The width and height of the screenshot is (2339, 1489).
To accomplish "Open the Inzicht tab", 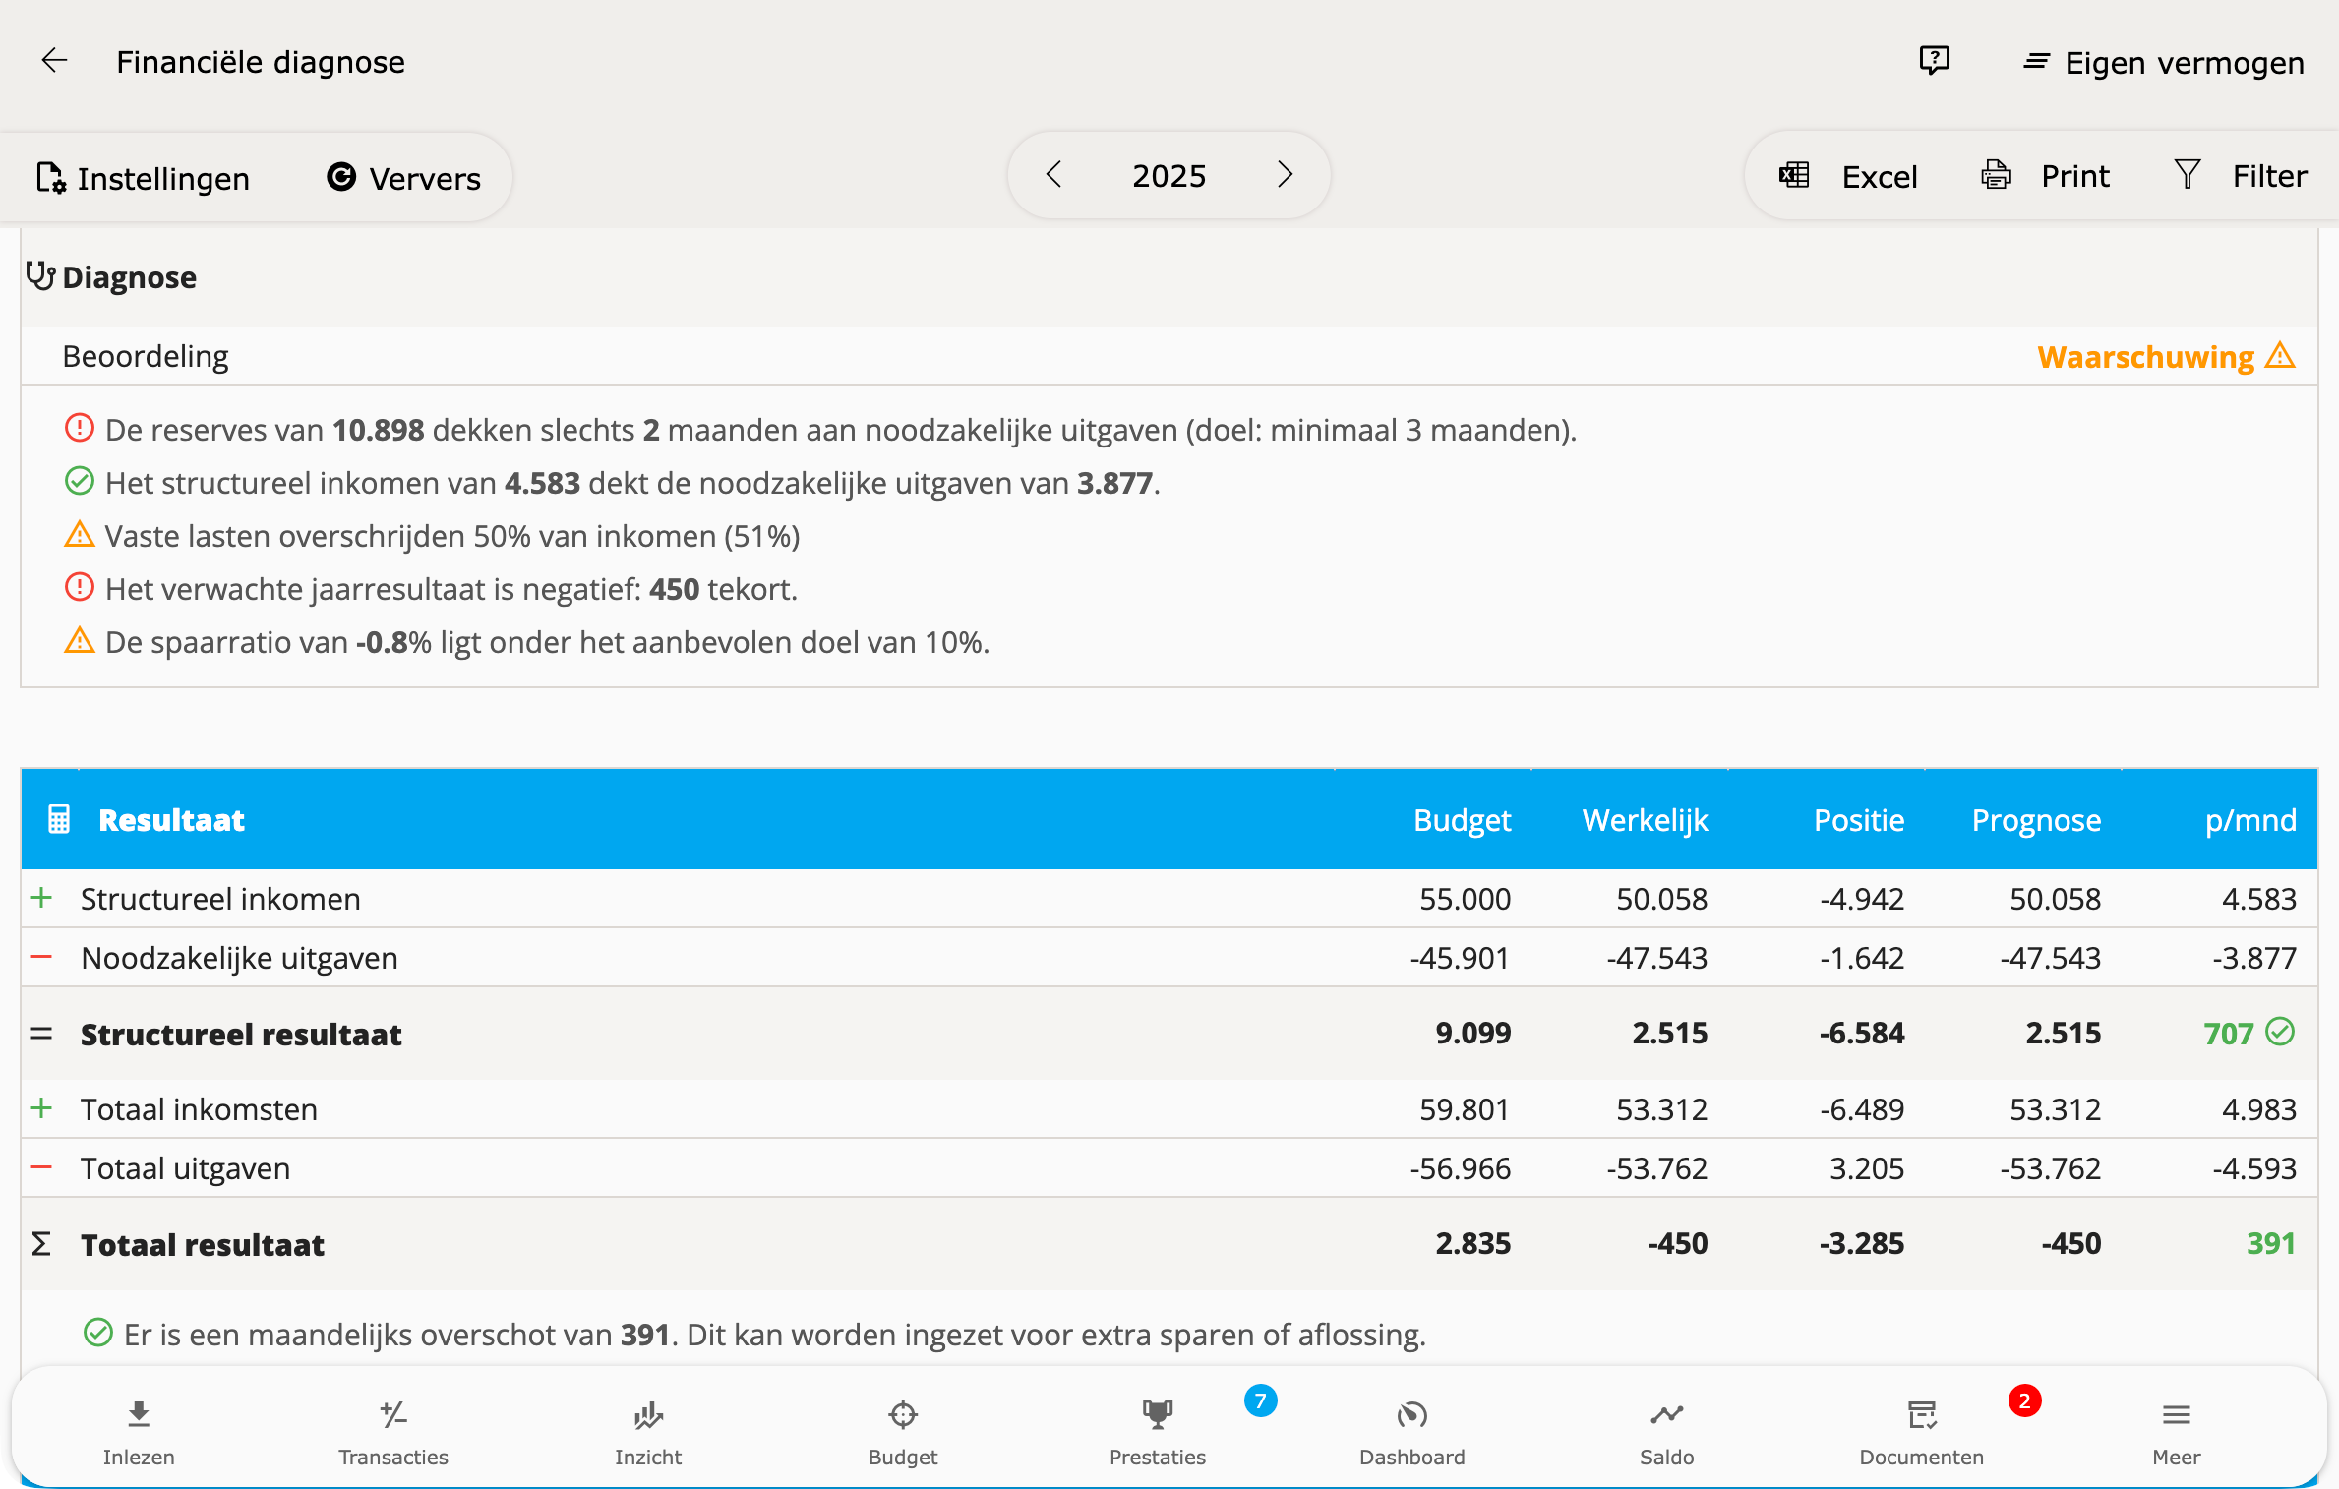I will click(648, 1432).
